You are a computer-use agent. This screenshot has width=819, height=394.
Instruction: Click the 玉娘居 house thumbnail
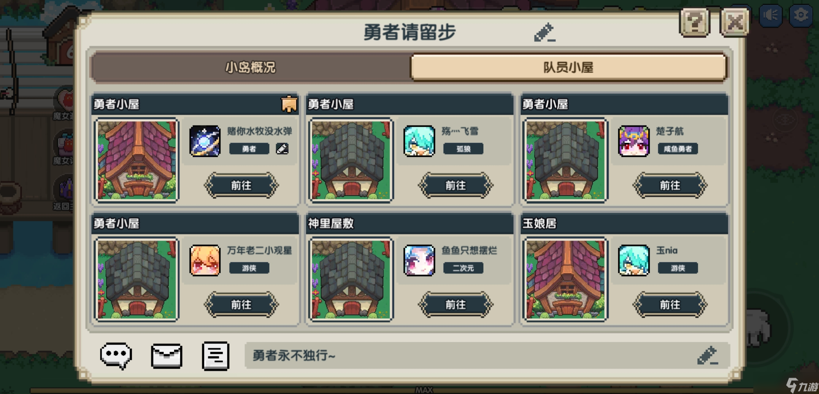pos(565,279)
